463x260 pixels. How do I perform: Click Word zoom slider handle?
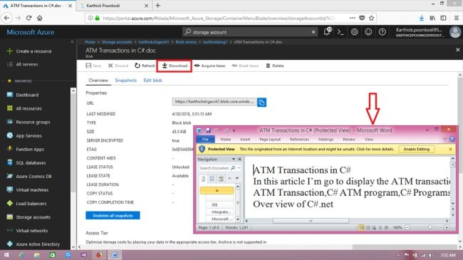click(x=430, y=227)
